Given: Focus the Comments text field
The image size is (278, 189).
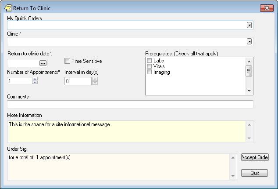Looking at the screenshot, I should pos(130,105).
